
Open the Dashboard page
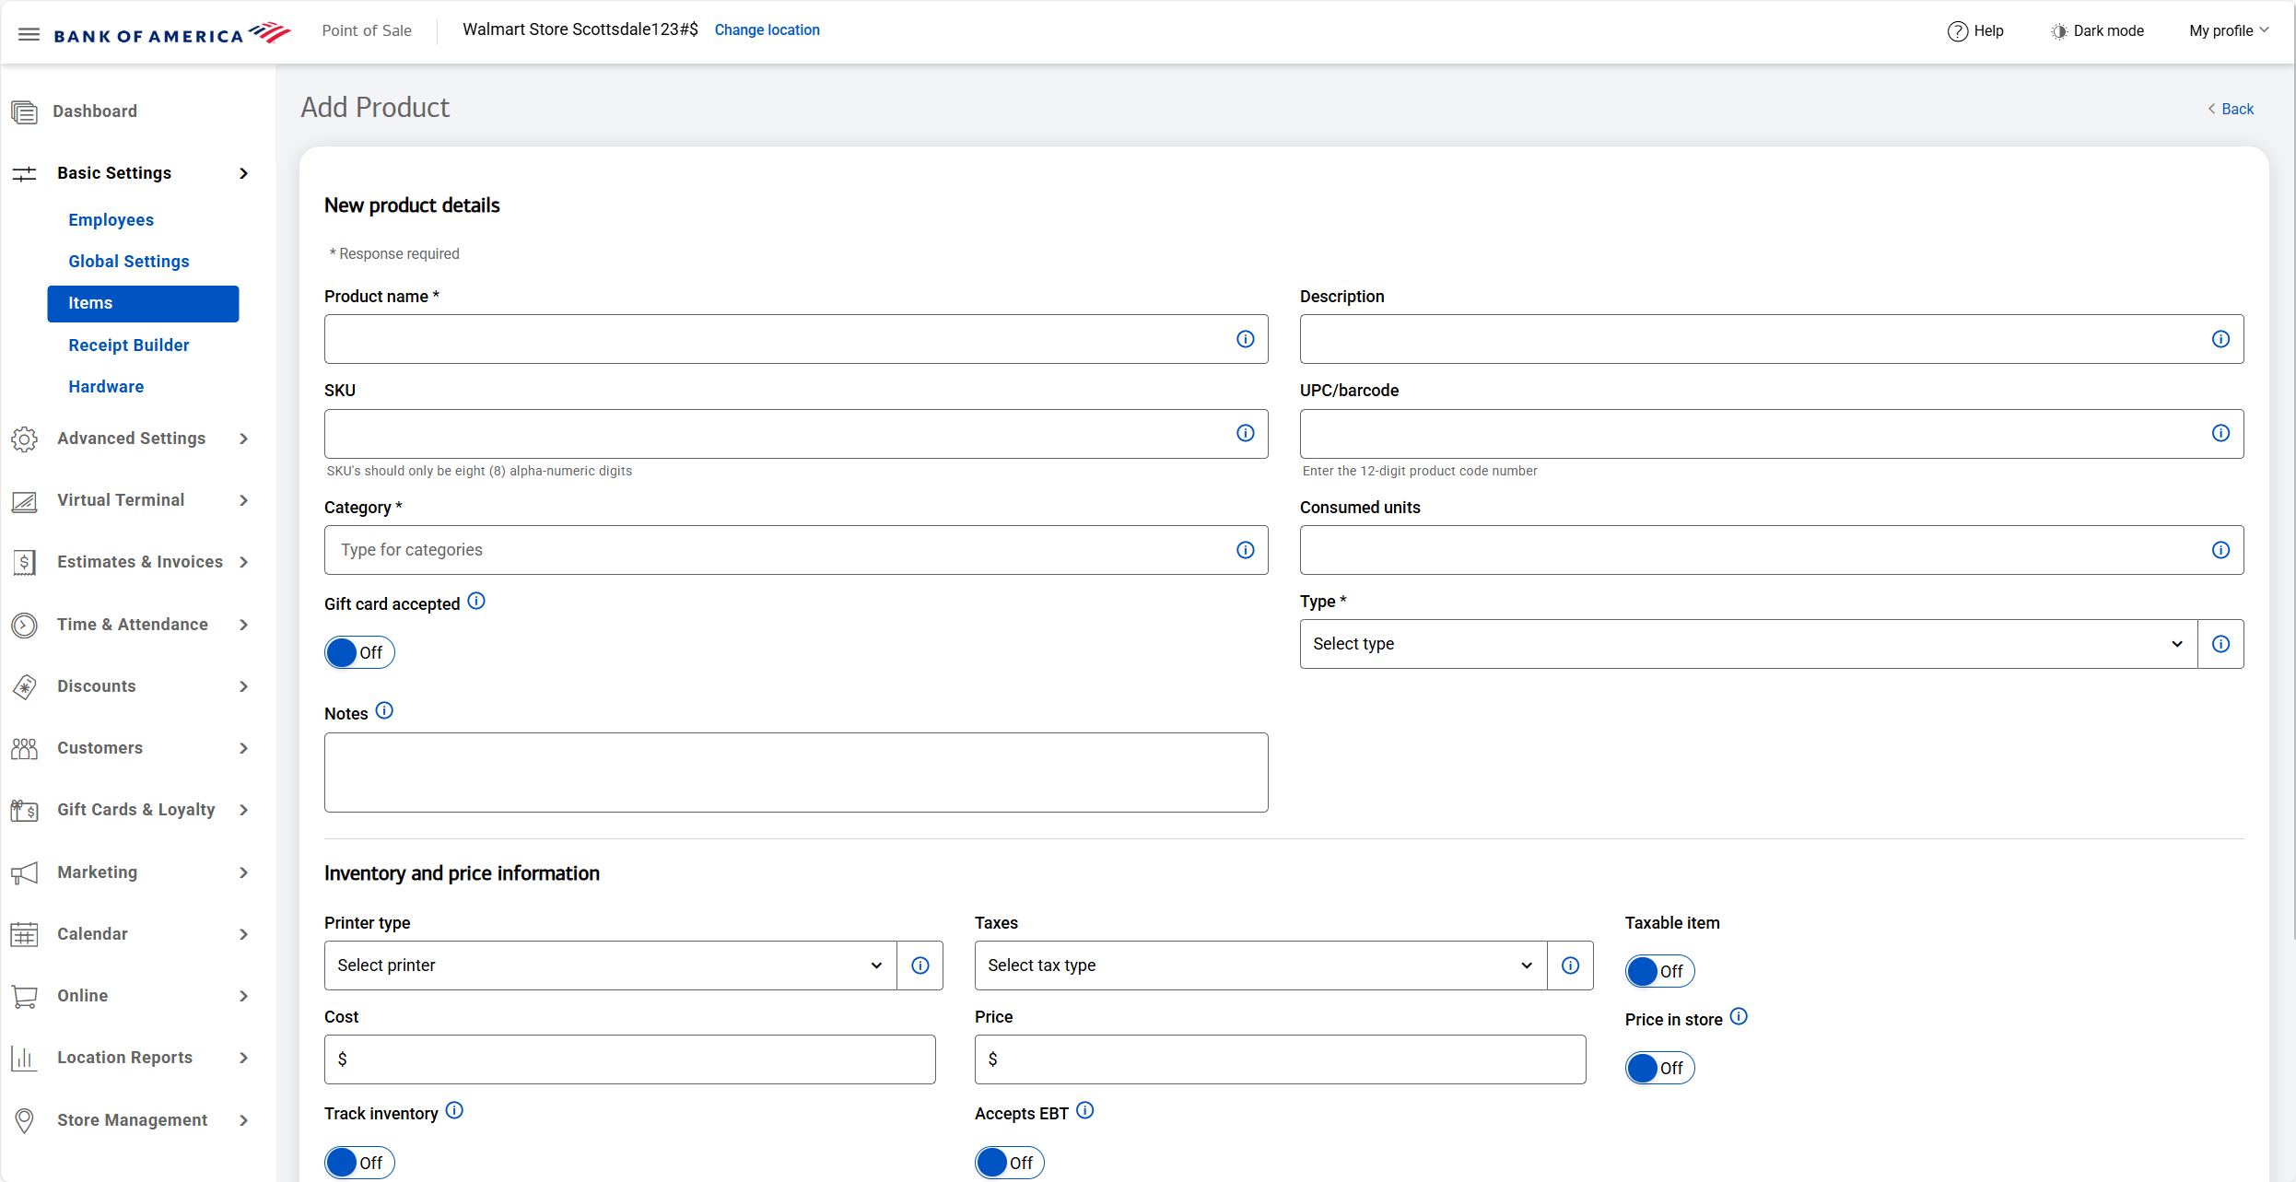click(x=95, y=111)
